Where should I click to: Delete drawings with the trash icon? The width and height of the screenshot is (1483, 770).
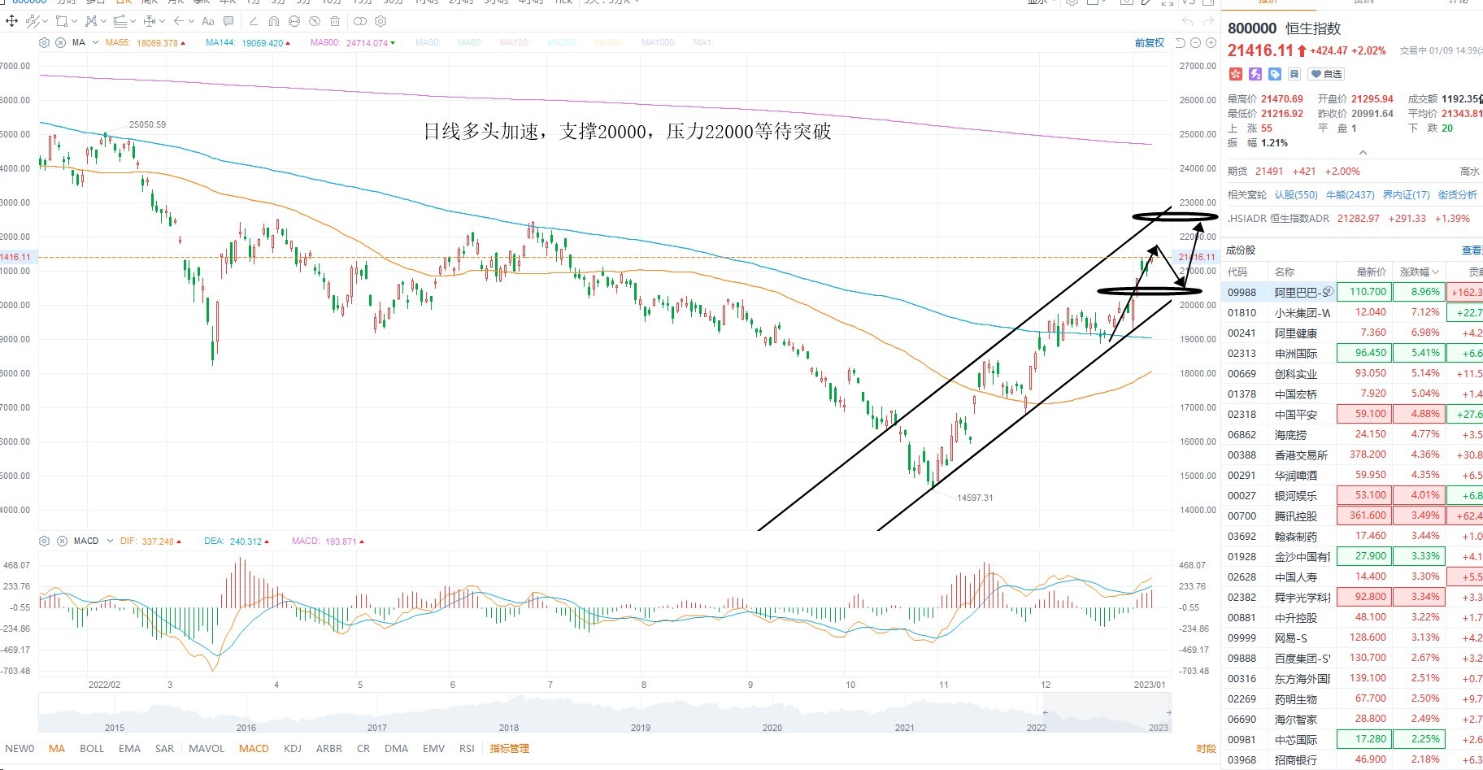tap(335, 21)
